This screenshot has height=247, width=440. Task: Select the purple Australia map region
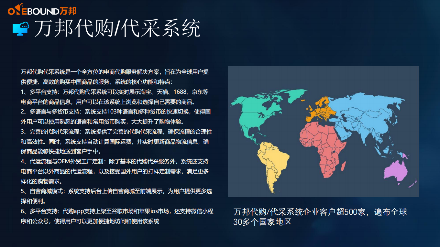point(396,171)
